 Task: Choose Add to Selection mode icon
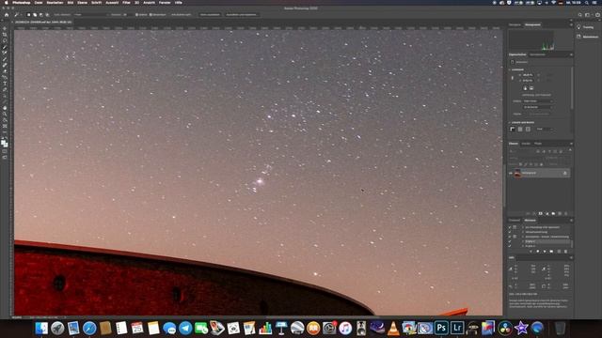pyautogui.click(x=35, y=15)
